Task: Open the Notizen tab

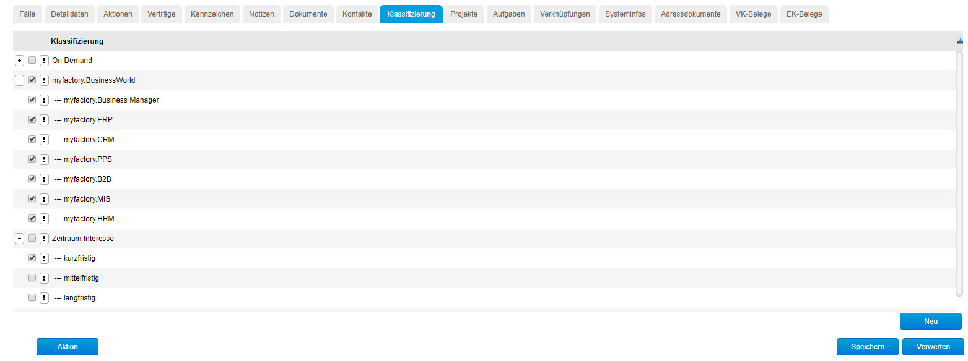Action: click(262, 14)
